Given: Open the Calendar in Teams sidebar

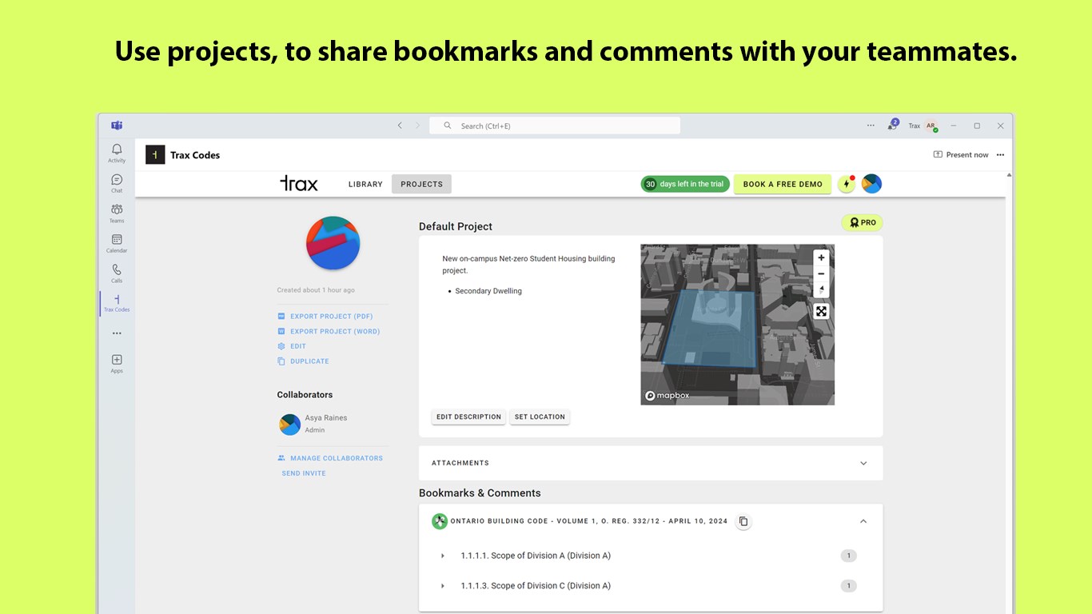Looking at the screenshot, I should (117, 243).
